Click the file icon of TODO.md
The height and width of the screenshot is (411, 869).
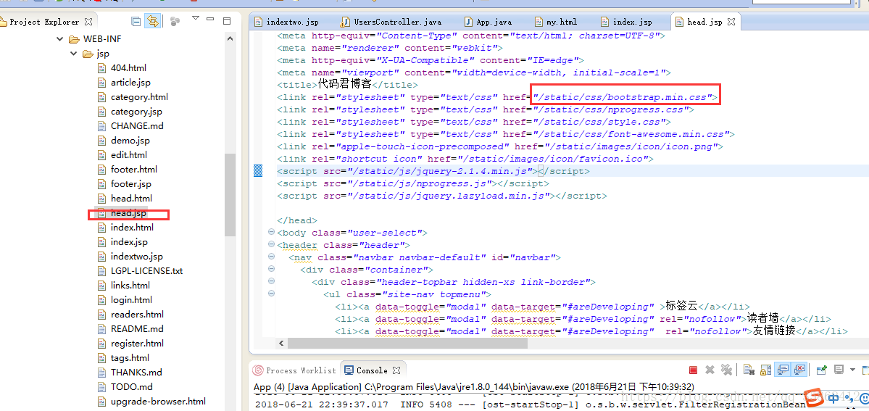coord(101,386)
